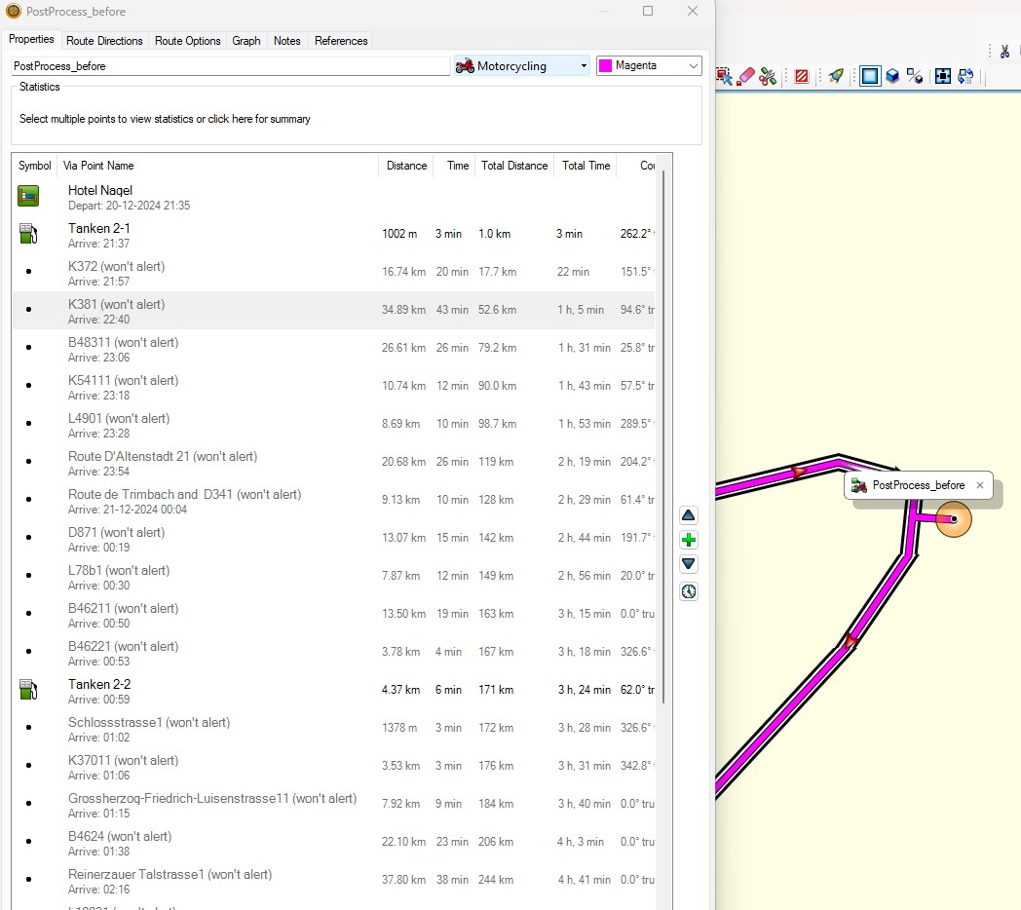Select the pink Eraser tool
The height and width of the screenshot is (910, 1021).
click(746, 76)
